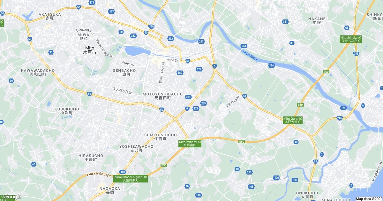Image resolution: width=383 pixels, height=201 pixels.
Task: Click the Mito-Oarai IC green sign
Action: point(293,120)
